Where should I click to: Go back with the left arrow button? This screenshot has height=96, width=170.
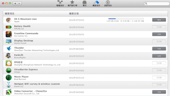(x=15, y=3)
